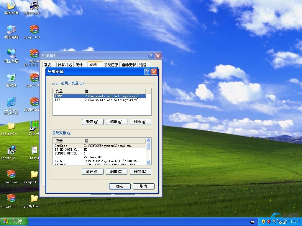Click 编辑(I) for system variables
This screenshot has width=302, height=226.
(116, 172)
